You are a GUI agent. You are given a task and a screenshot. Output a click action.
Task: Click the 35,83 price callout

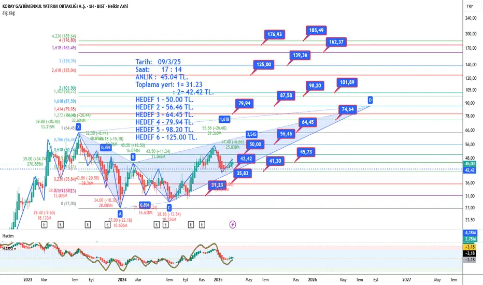point(243,174)
